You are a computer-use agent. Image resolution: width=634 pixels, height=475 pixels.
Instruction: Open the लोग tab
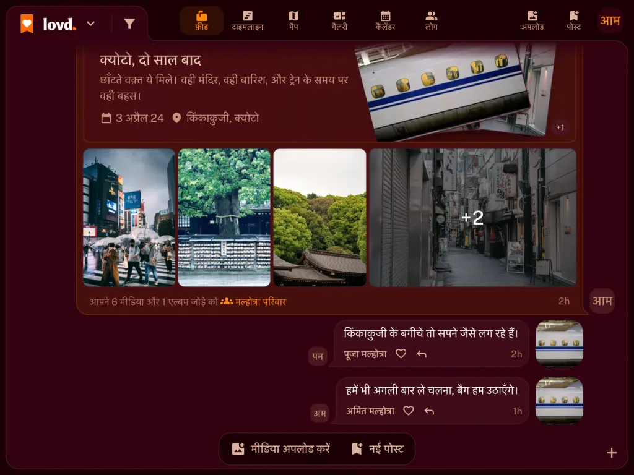click(x=432, y=20)
